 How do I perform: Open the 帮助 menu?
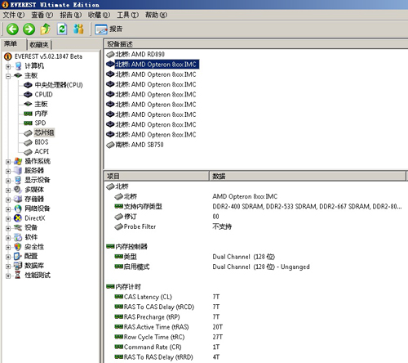coord(156,15)
